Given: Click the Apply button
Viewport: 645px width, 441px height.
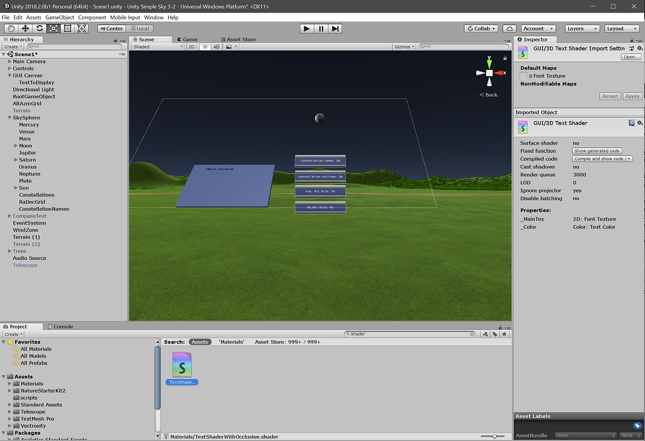Looking at the screenshot, I should pos(632,96).
